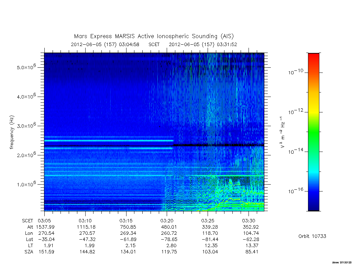Click longitude value "270.54"
The width and height of the screenshot is (352, 264).
coord(46,233)
